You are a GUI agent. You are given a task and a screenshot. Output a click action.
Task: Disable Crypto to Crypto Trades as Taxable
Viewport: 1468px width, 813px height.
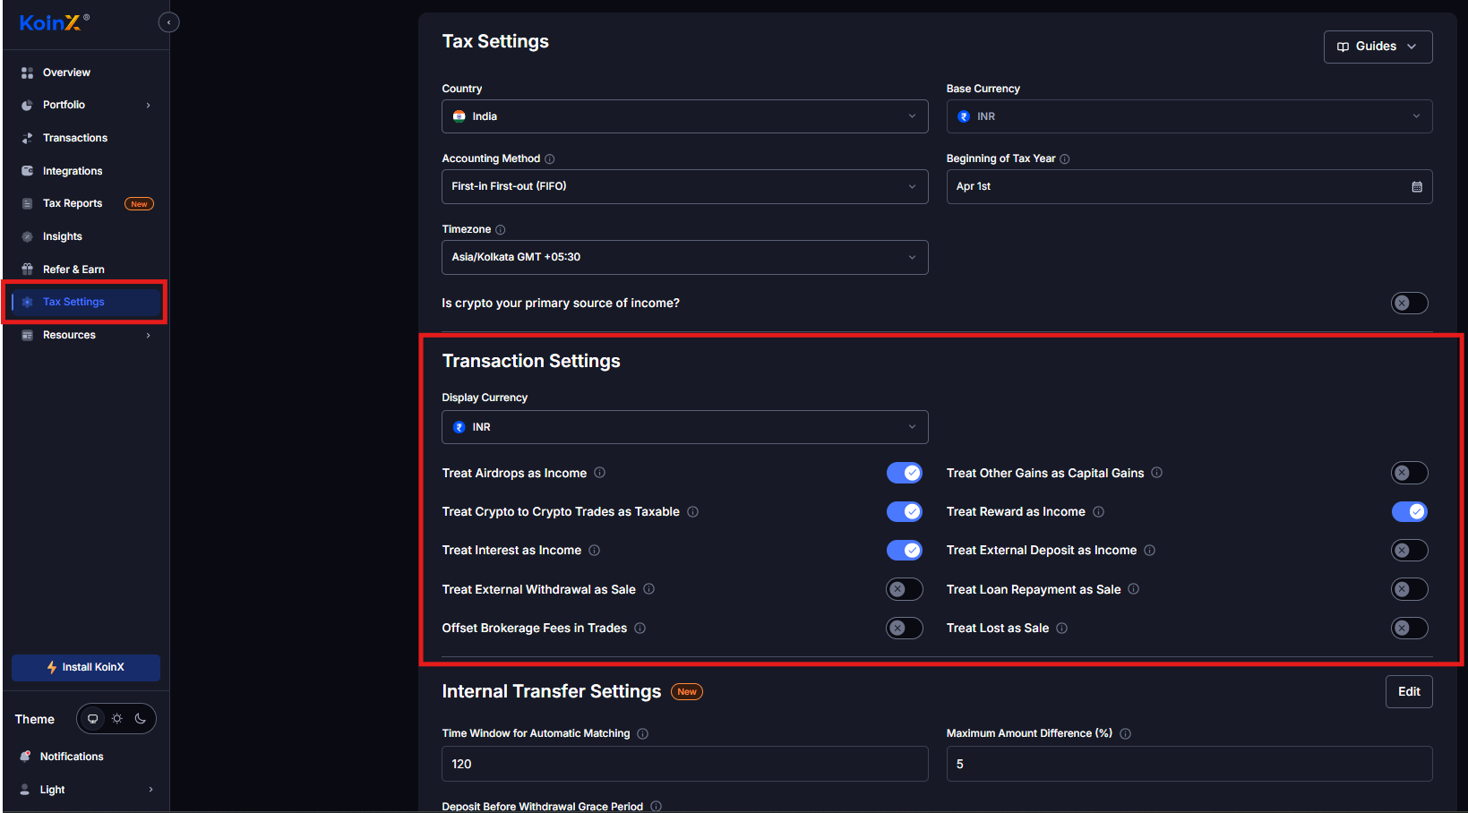click(x=905, y=512)
